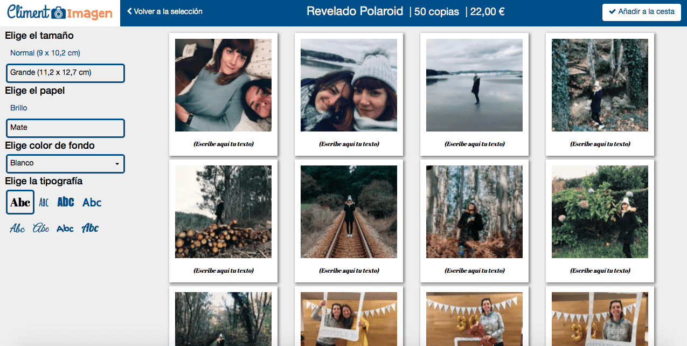Image resolution: width=687 pixels, height=346 pixels.
Task: Open the photo of person standing on beach
Action: (474, 85)
